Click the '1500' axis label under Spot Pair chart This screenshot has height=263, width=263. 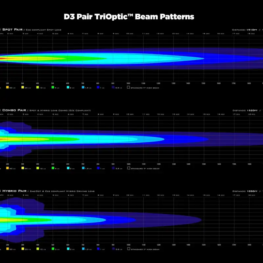coord(203,84)
